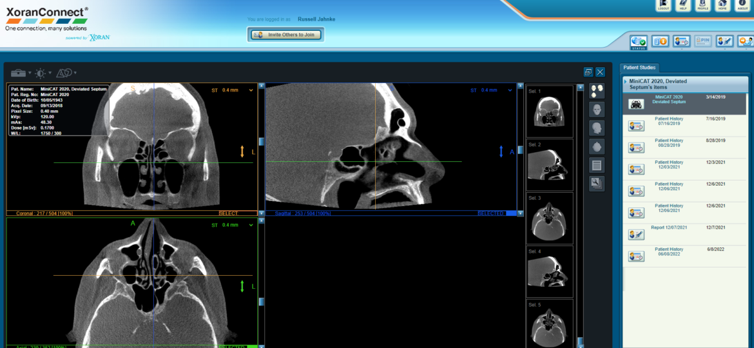Select the side profile head view icon
The width and height of the screenshot is (754, 348).
[x=597, y=128]
